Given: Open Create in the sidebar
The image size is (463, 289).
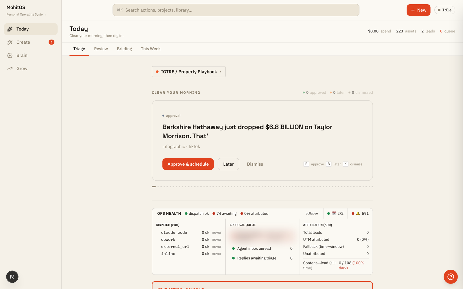Looking at the screenshot, I should coord(31,42).
